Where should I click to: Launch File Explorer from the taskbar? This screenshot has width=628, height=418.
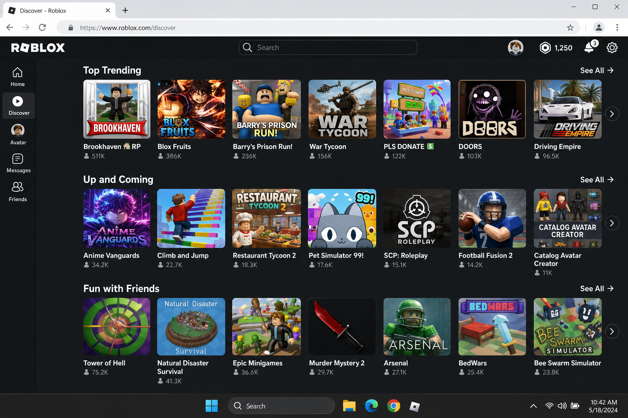349,406
